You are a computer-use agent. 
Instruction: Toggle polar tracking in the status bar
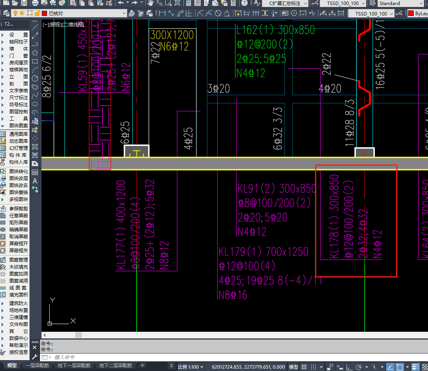pos(359,367)
